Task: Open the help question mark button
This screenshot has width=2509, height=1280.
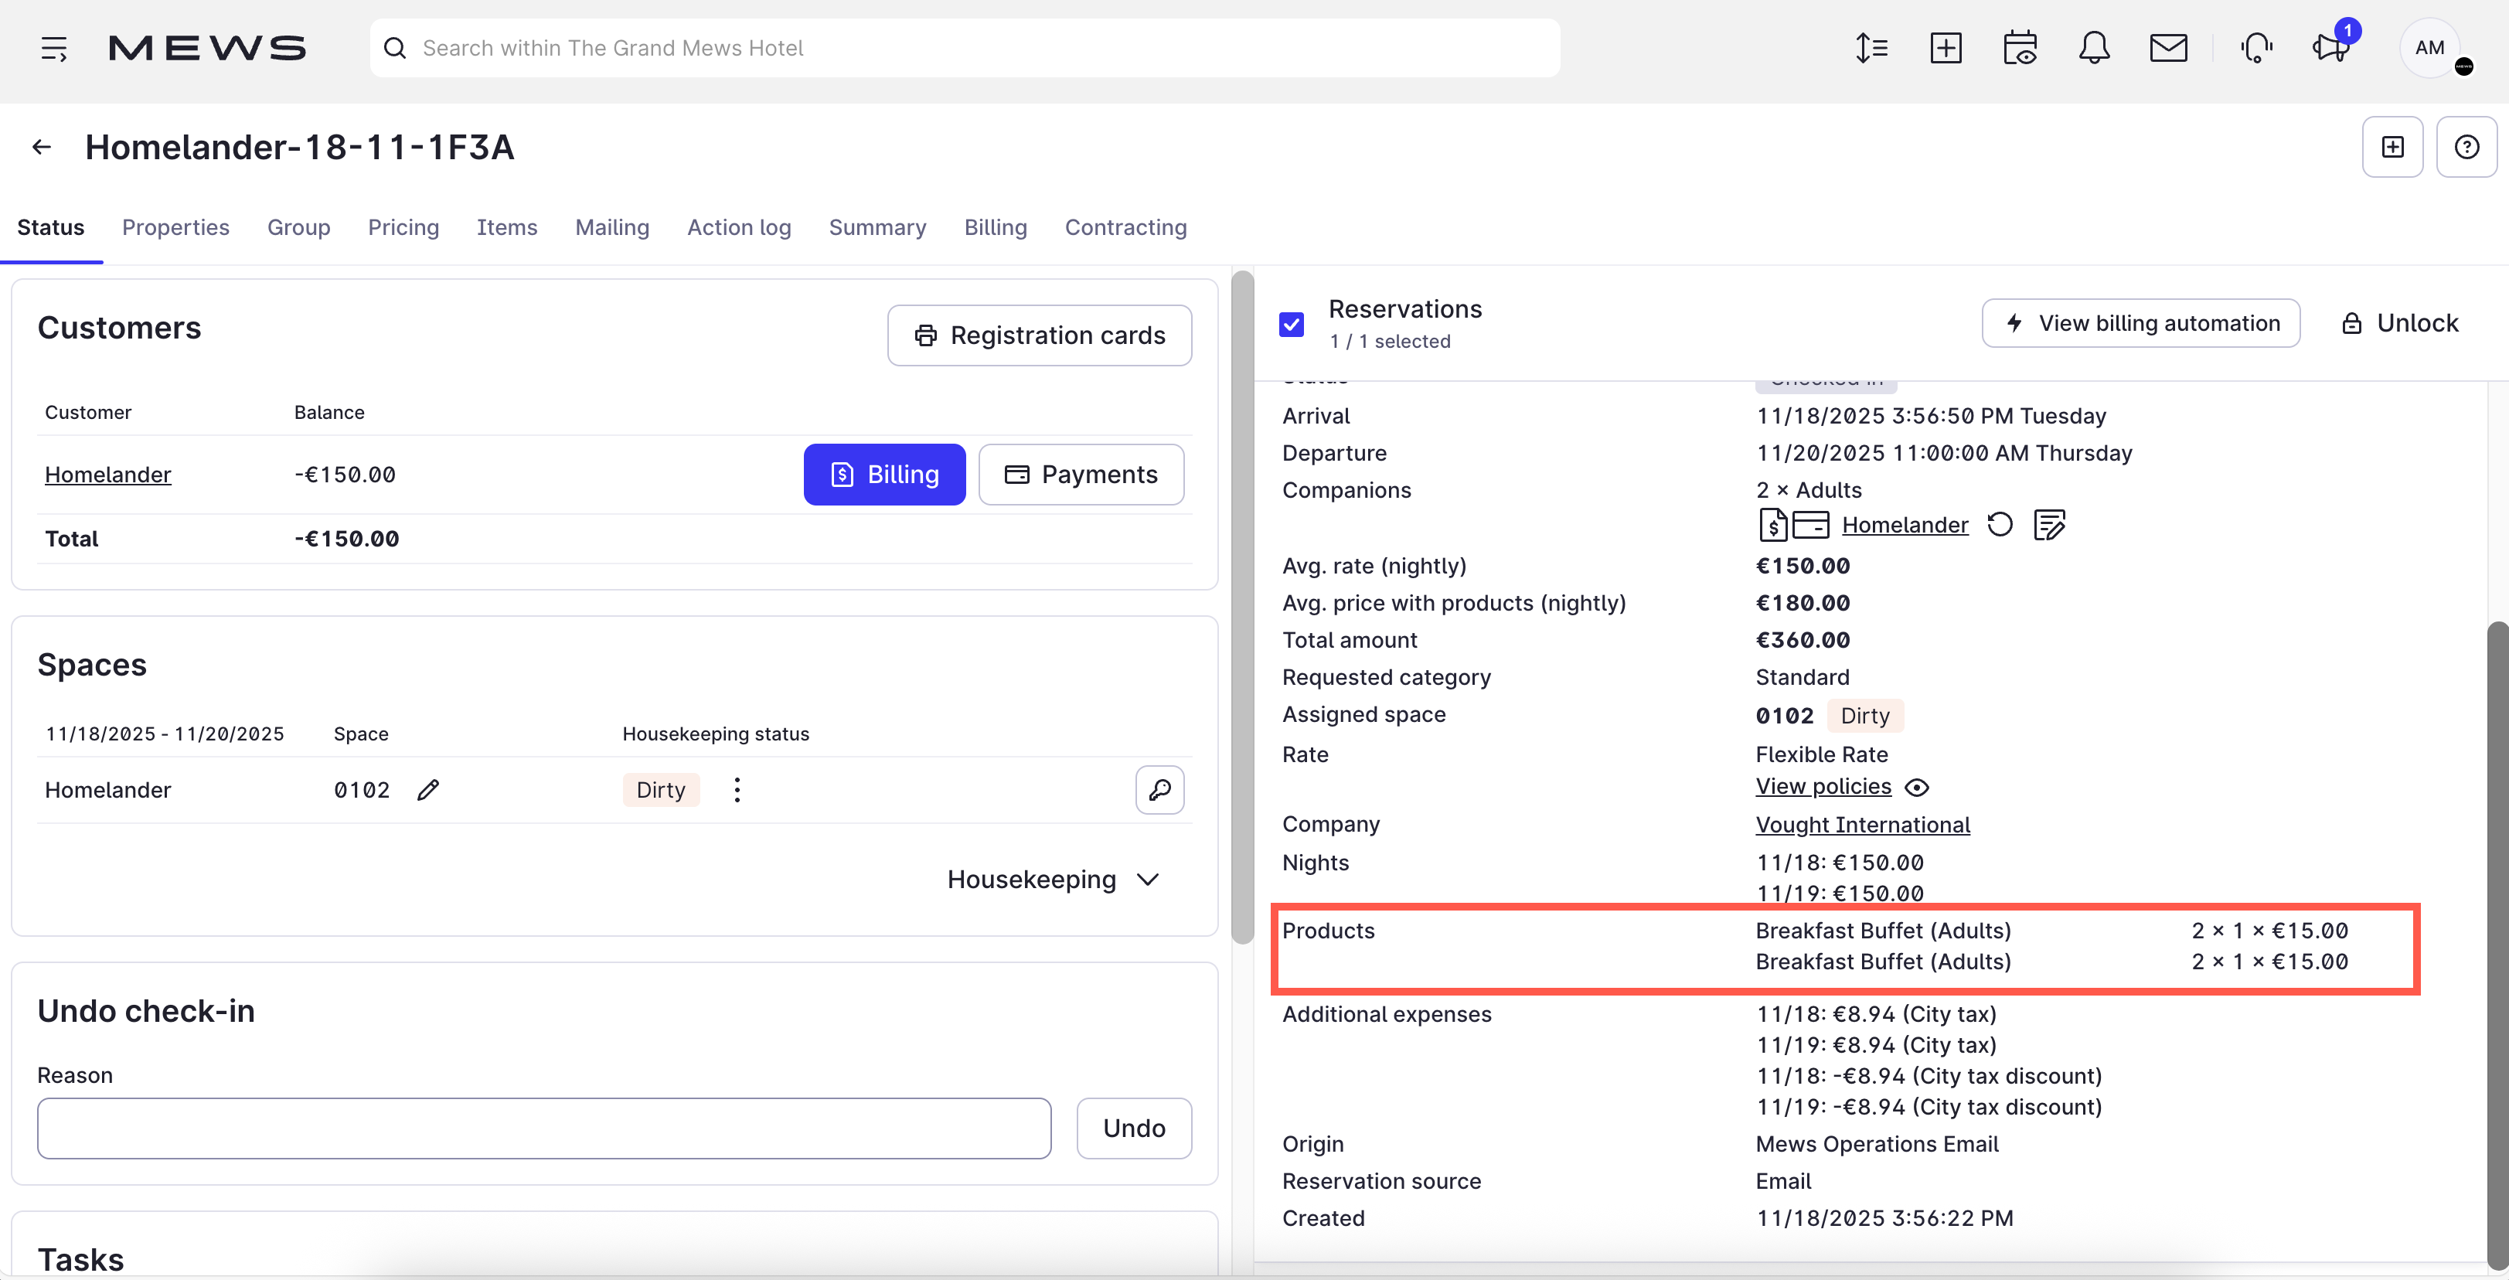Action: (x=2467, y=147)
